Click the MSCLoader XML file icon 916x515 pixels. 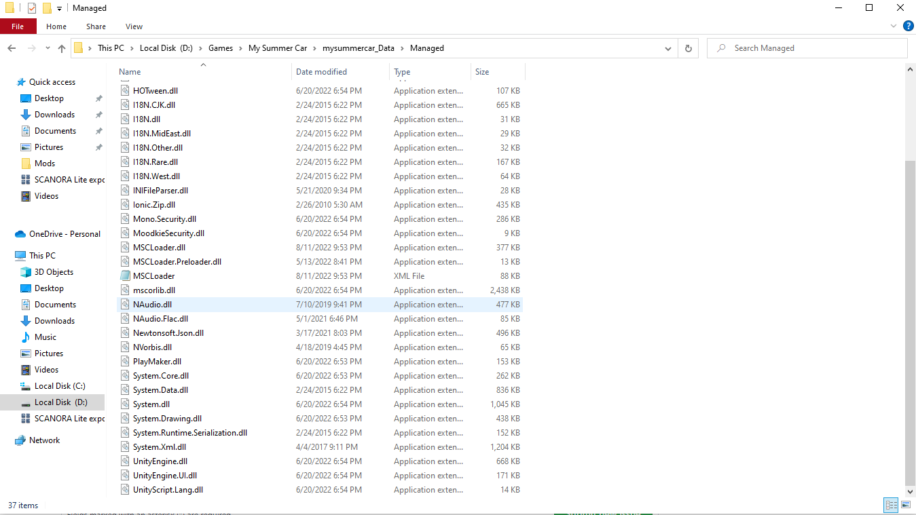[124, 275]
